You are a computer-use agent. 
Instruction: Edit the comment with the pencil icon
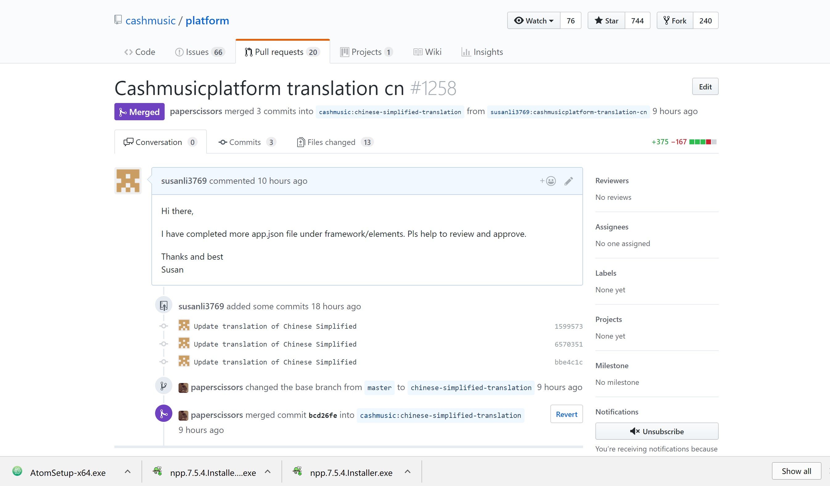coord(569,181)
